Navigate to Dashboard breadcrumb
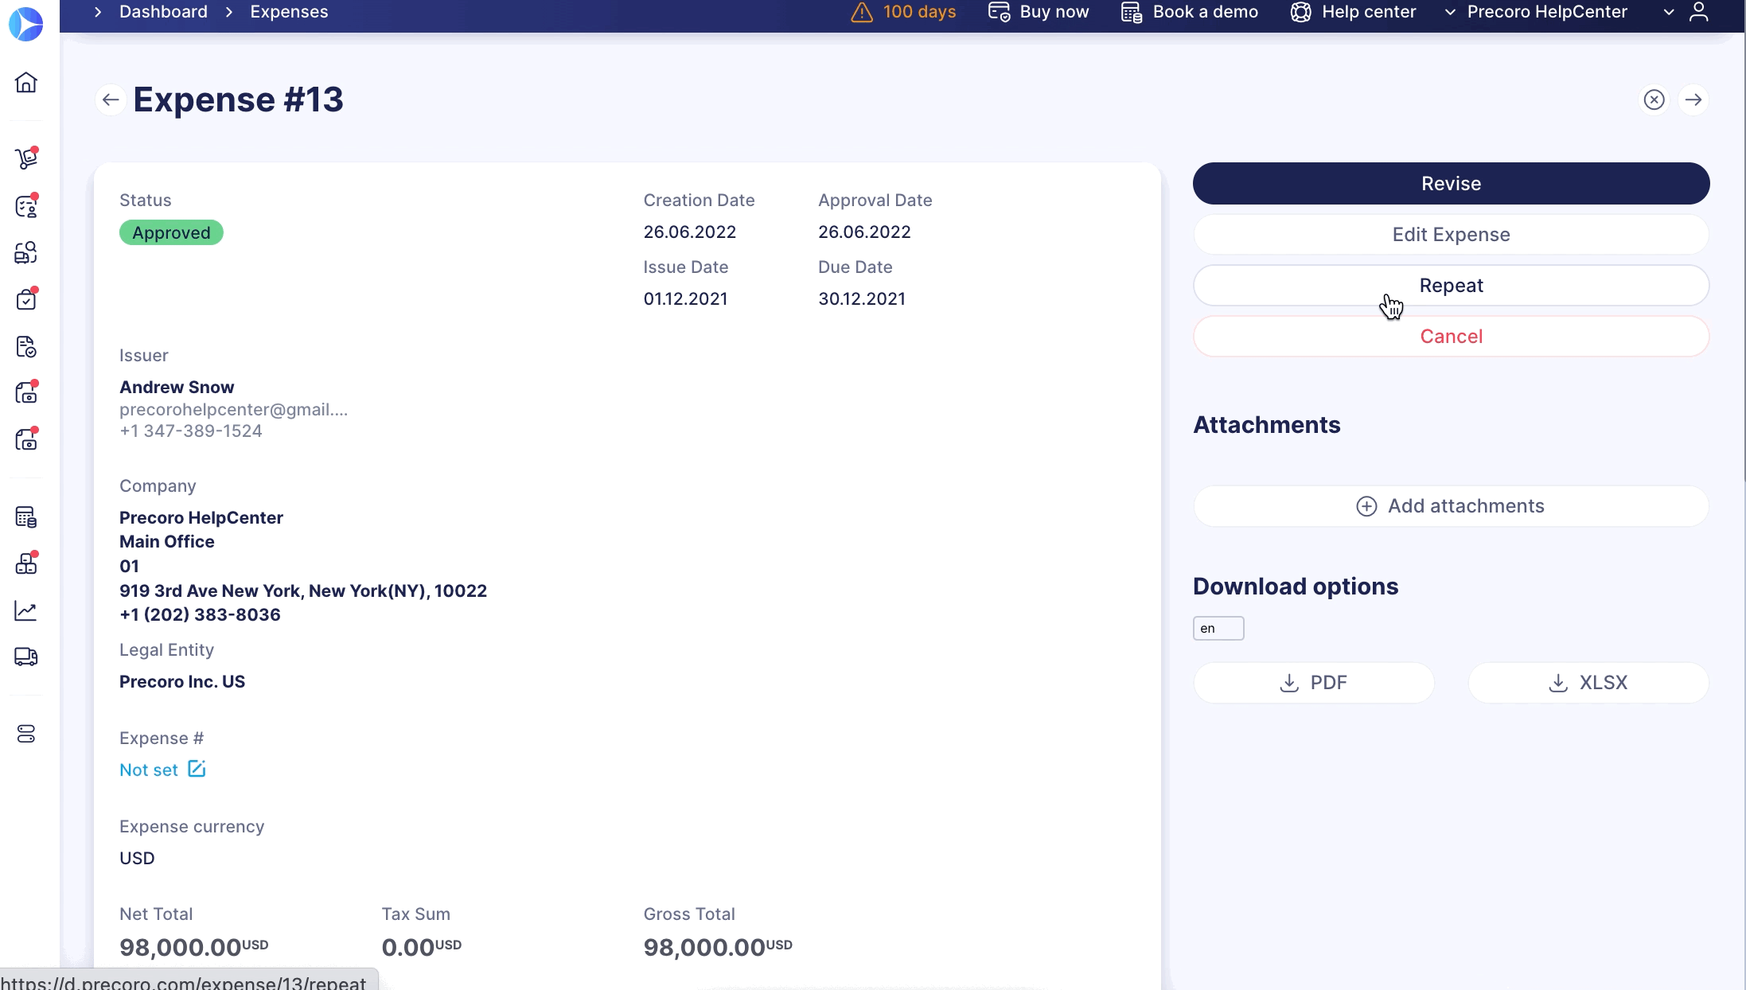The height and width of the screenshot is (990, 1746). (163, 12)
